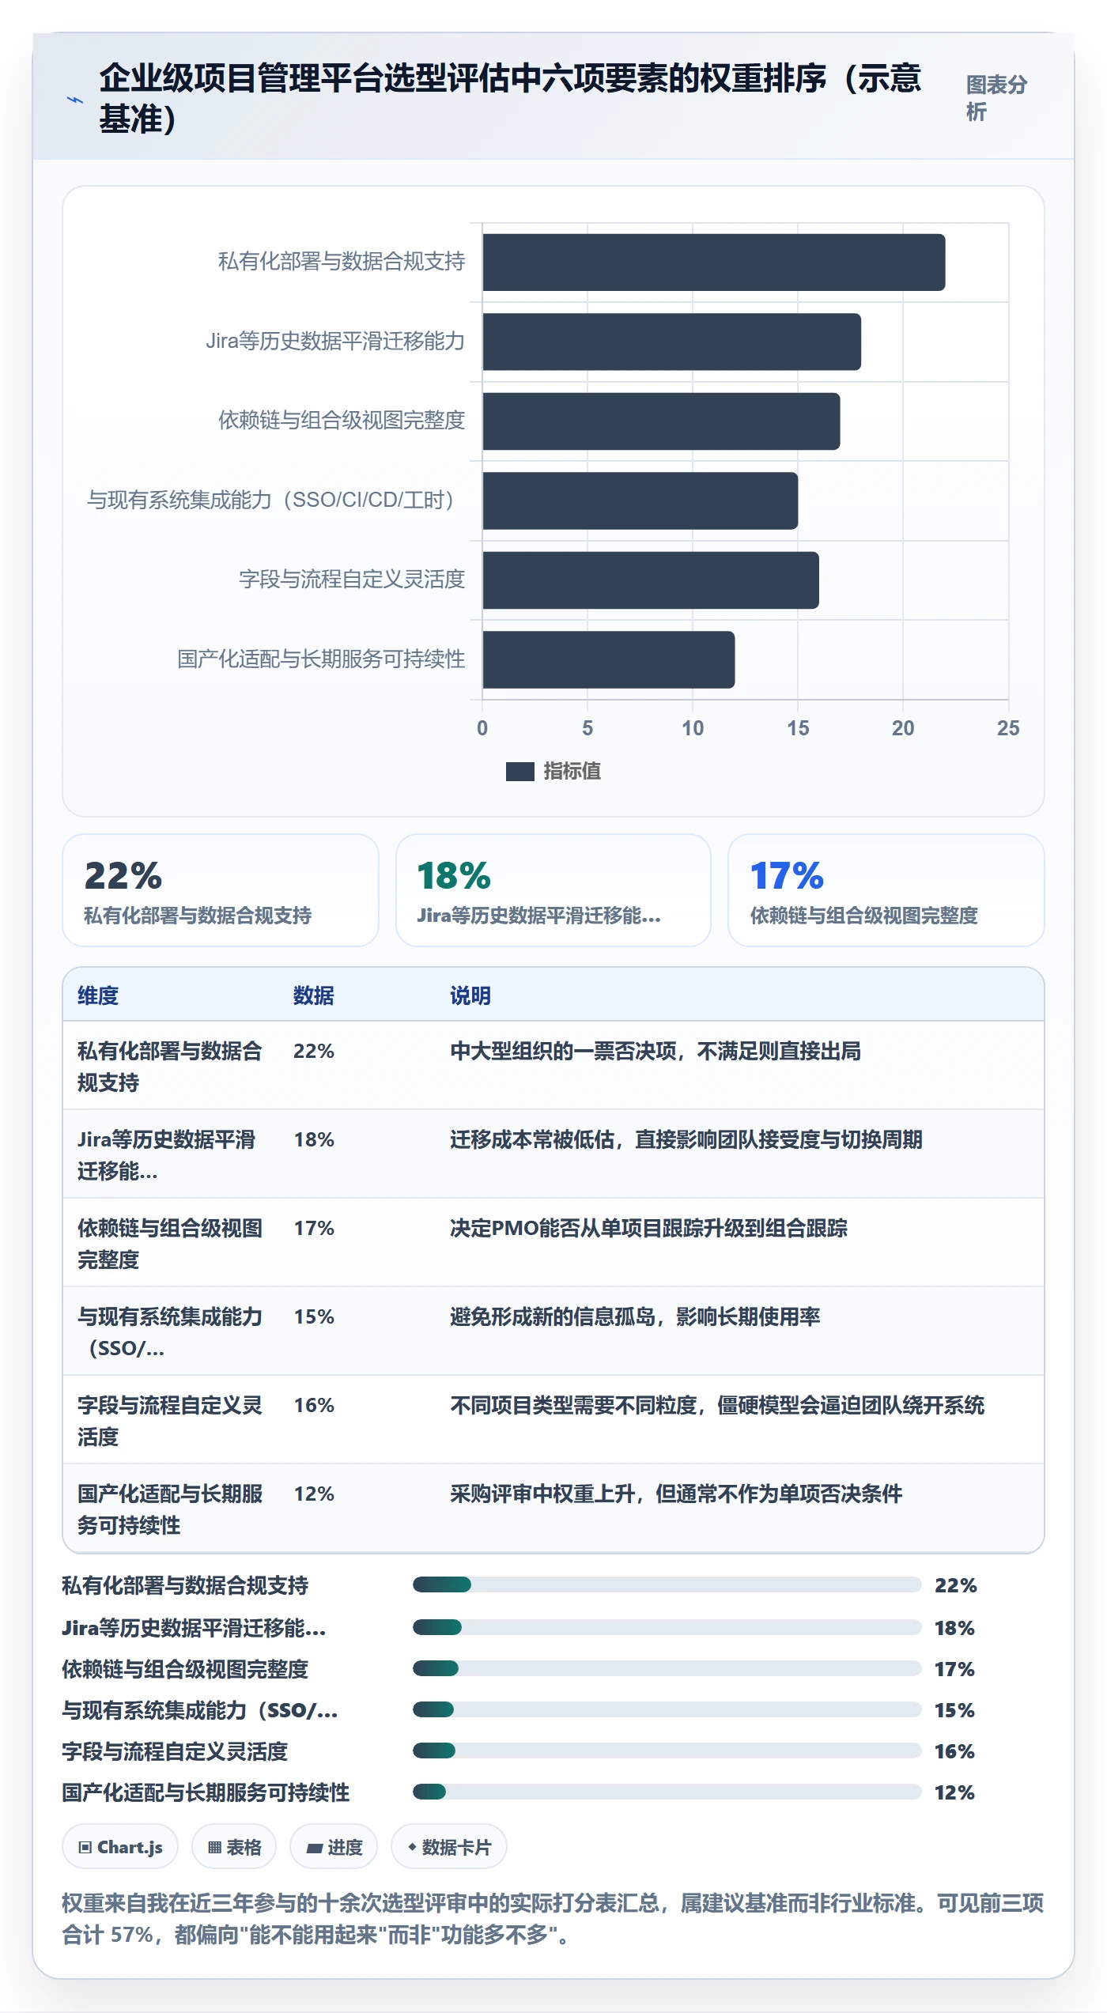Viewport: 1107px width, 2013px height.
Task: Open the 17% dependency chain data card
Action: pyautogui.click(x=886, y=890)
